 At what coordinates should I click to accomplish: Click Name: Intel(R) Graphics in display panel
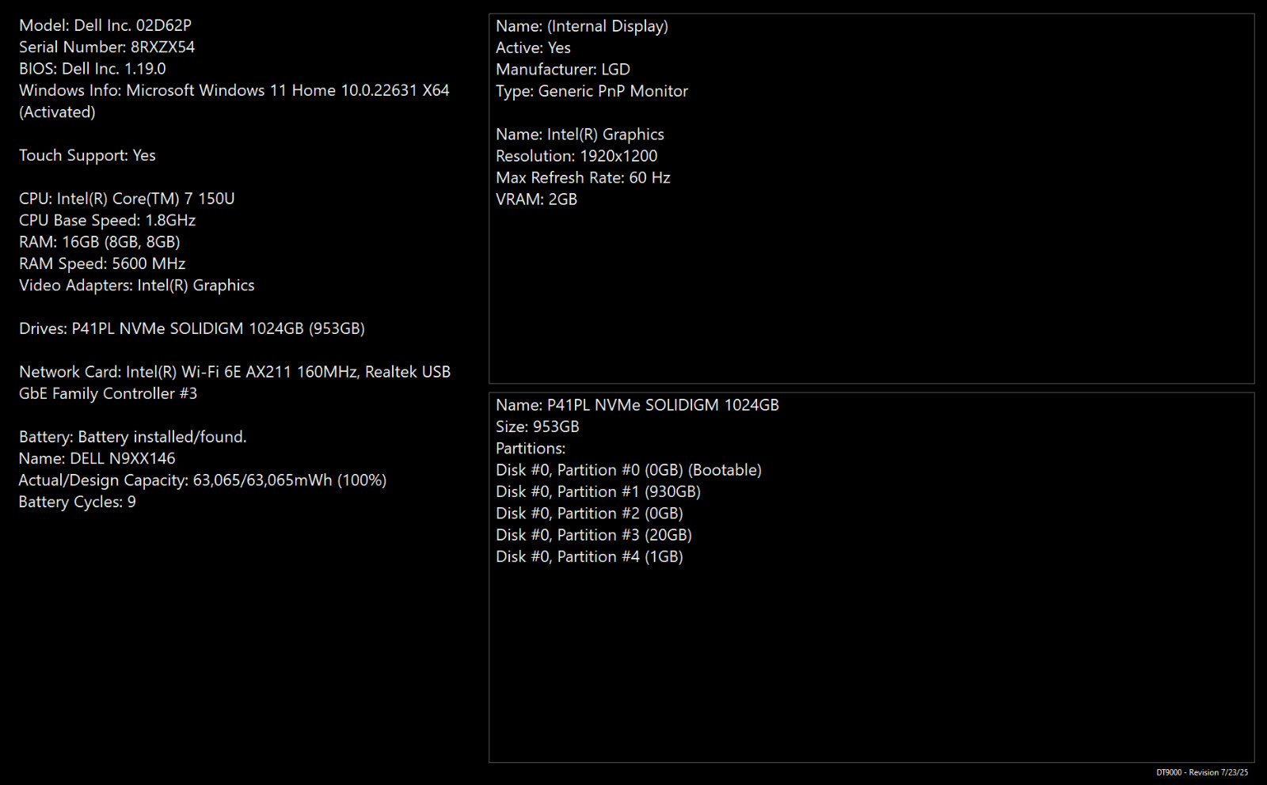coord(580,135)
